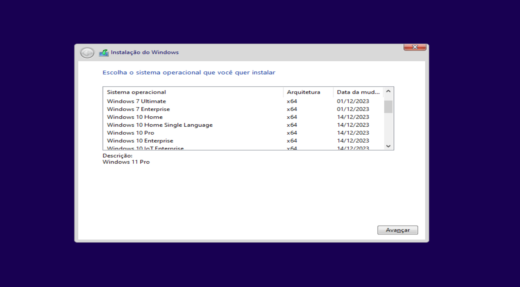Click the scrollbar up arrow
This screenshot has width=520, height=287.
coord(388,92)
